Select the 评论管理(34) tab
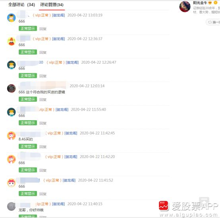220x218 pixels. pyautogui.click(x=52, y=5)
